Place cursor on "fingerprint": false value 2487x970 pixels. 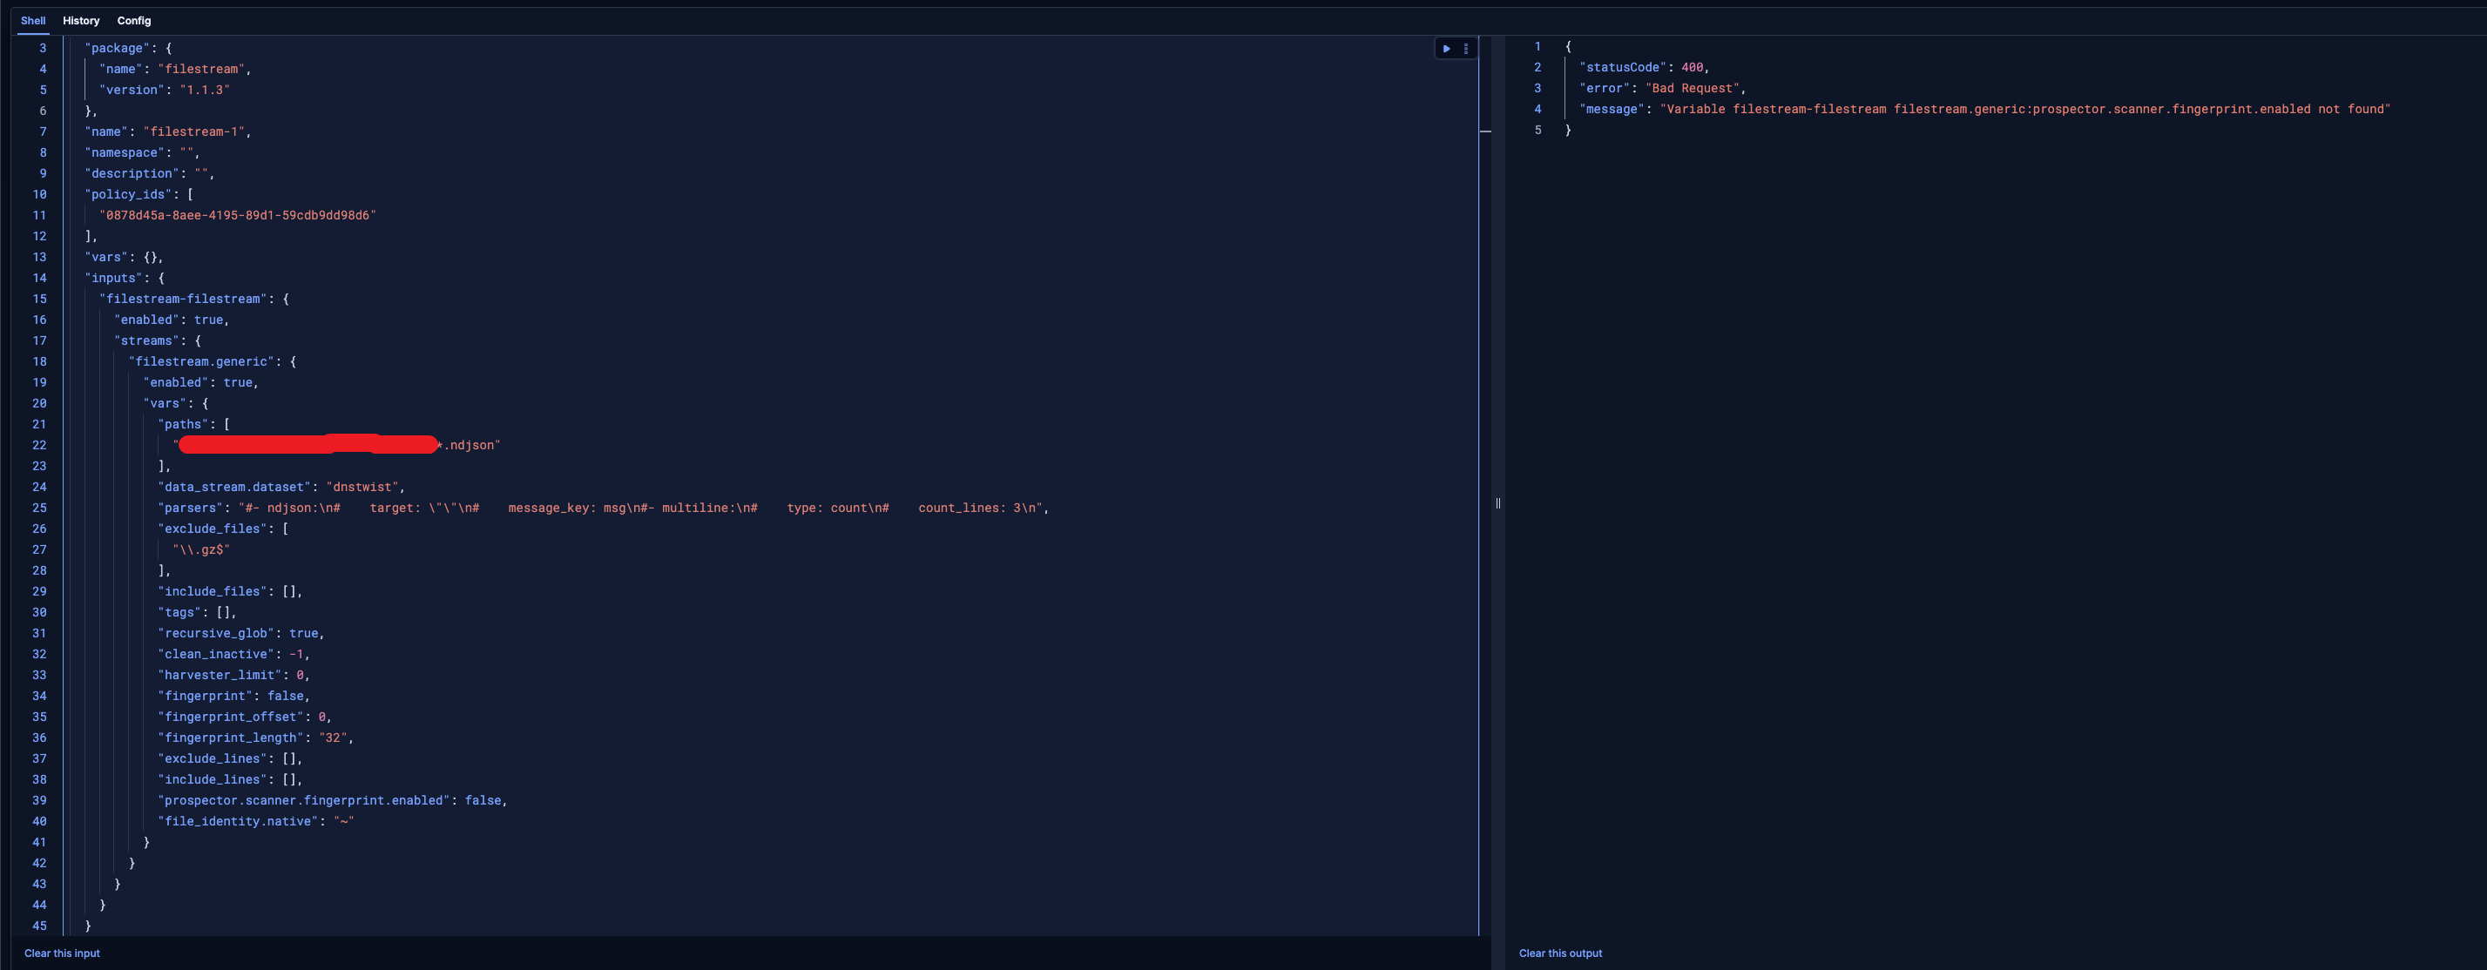click(286, 696)
